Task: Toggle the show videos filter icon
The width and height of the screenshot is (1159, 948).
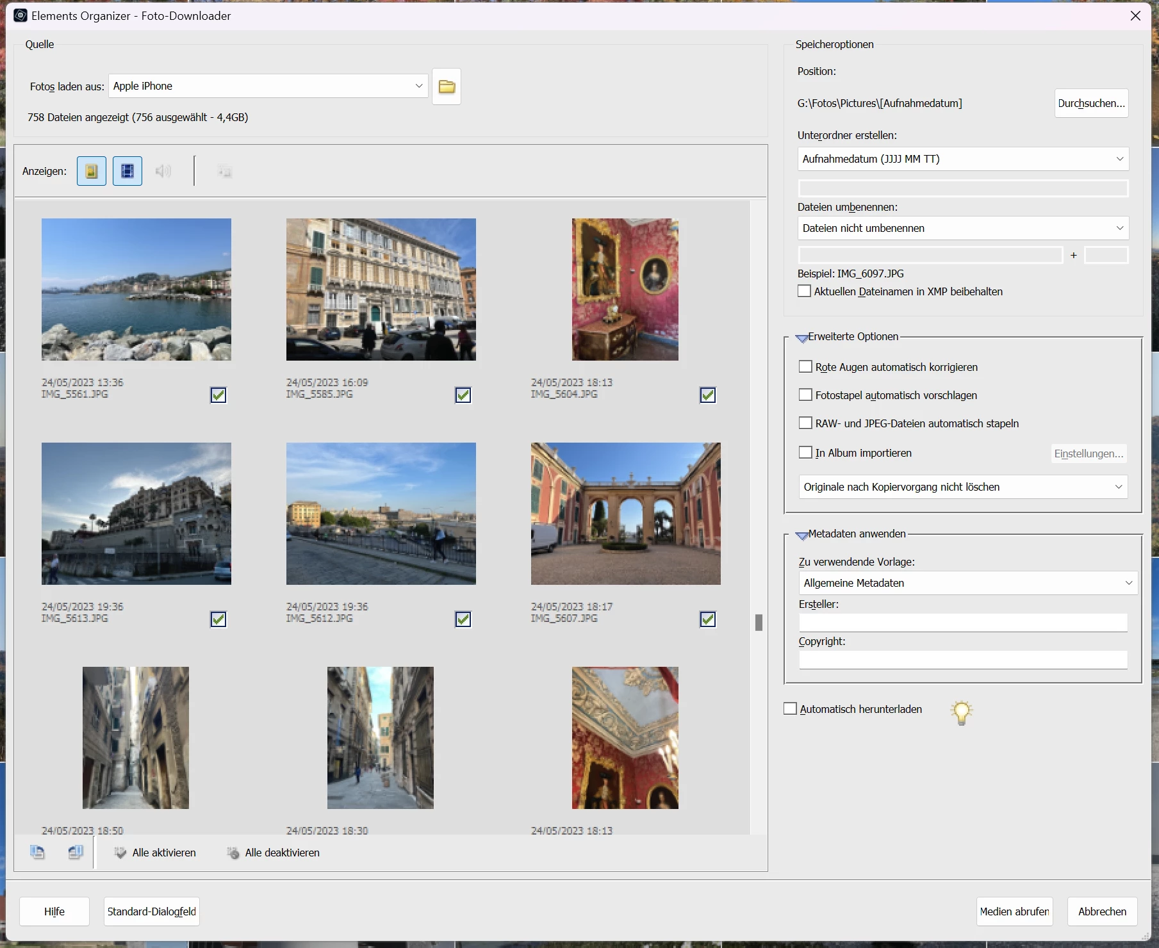Action: coord(127,171)
